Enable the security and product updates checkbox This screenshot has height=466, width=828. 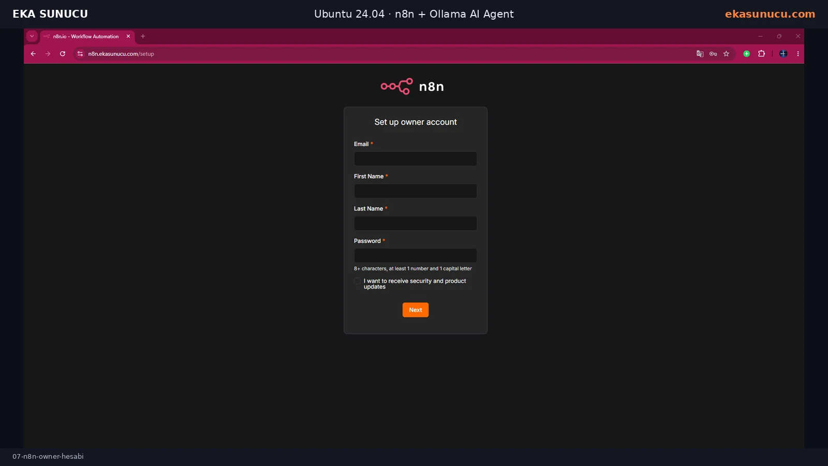tap(357, 281)
